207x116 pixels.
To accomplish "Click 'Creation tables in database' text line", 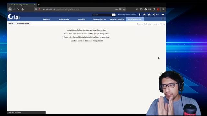I will (86, 41).
